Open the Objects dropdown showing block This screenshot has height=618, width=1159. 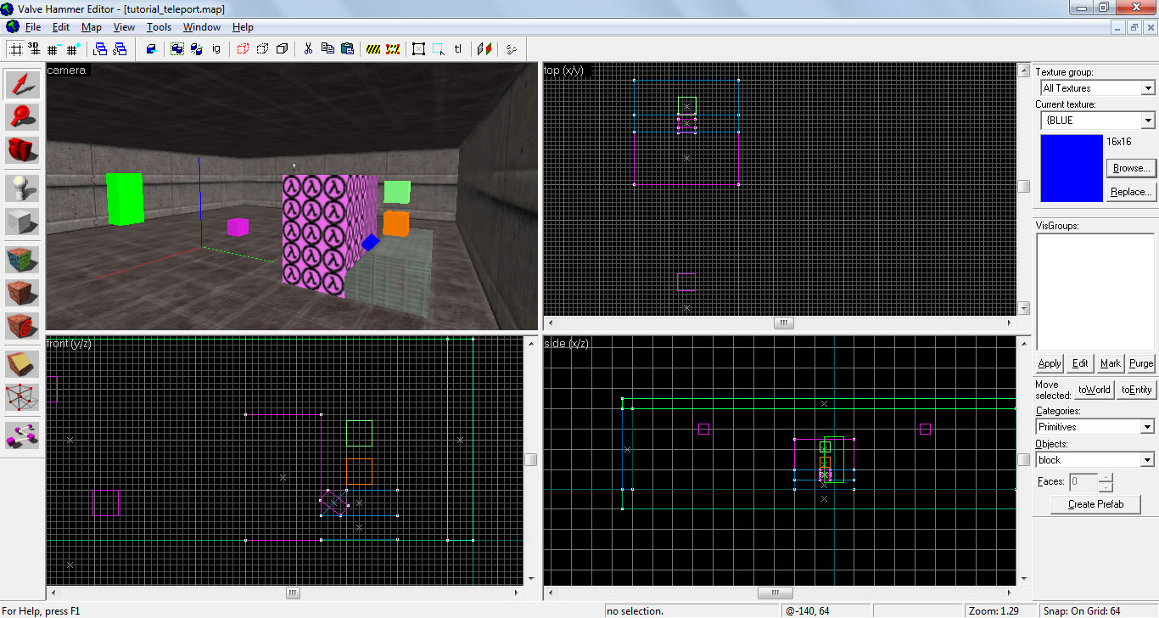point(1095,460)
